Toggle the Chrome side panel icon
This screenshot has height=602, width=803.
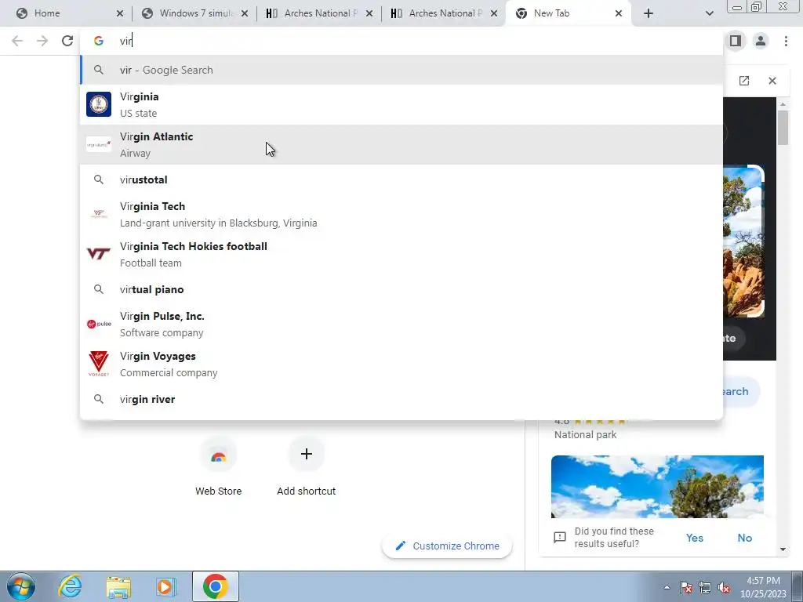point(736,41)
